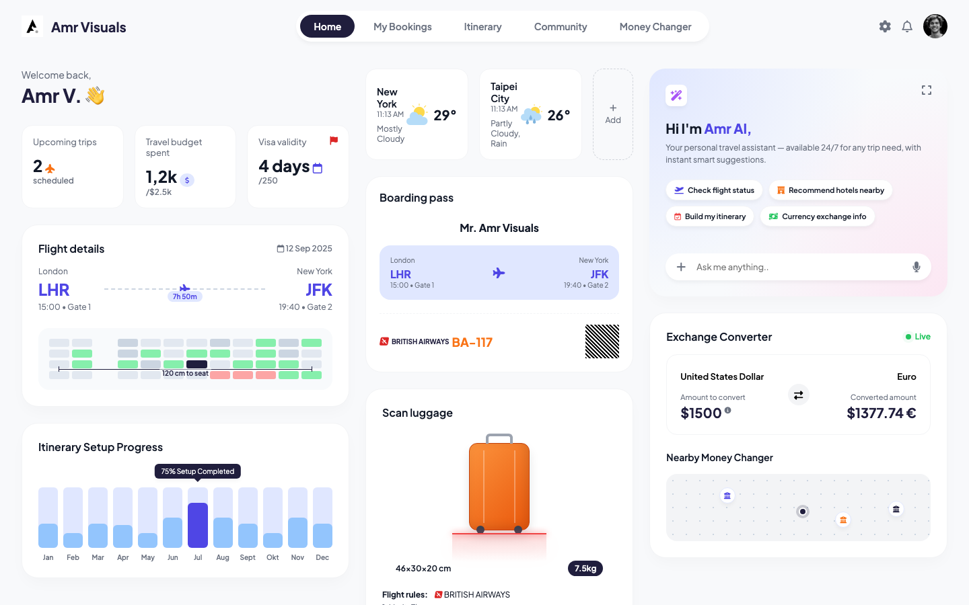This screenshot has width=969, height=605.
Task: Click the red flag on Visa validity card
Action: pos(334,140)
